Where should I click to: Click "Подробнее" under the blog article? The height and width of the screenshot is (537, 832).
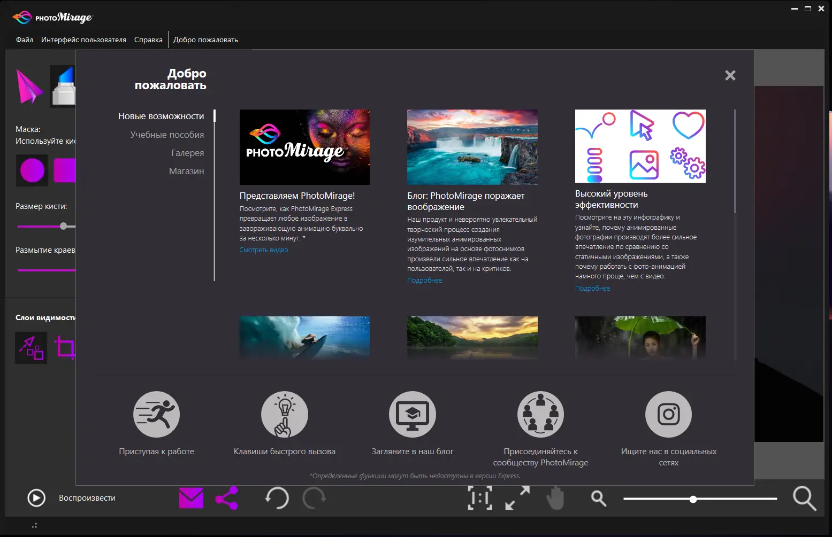(x=424, y=281)
